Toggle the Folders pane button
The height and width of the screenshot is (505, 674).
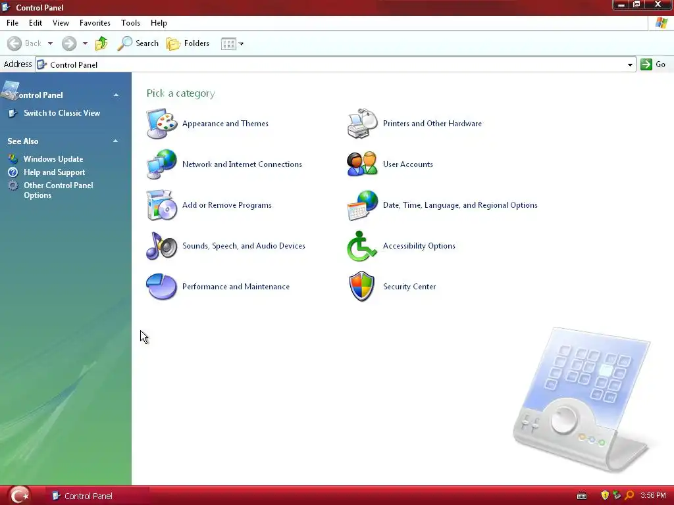(188, 43)
